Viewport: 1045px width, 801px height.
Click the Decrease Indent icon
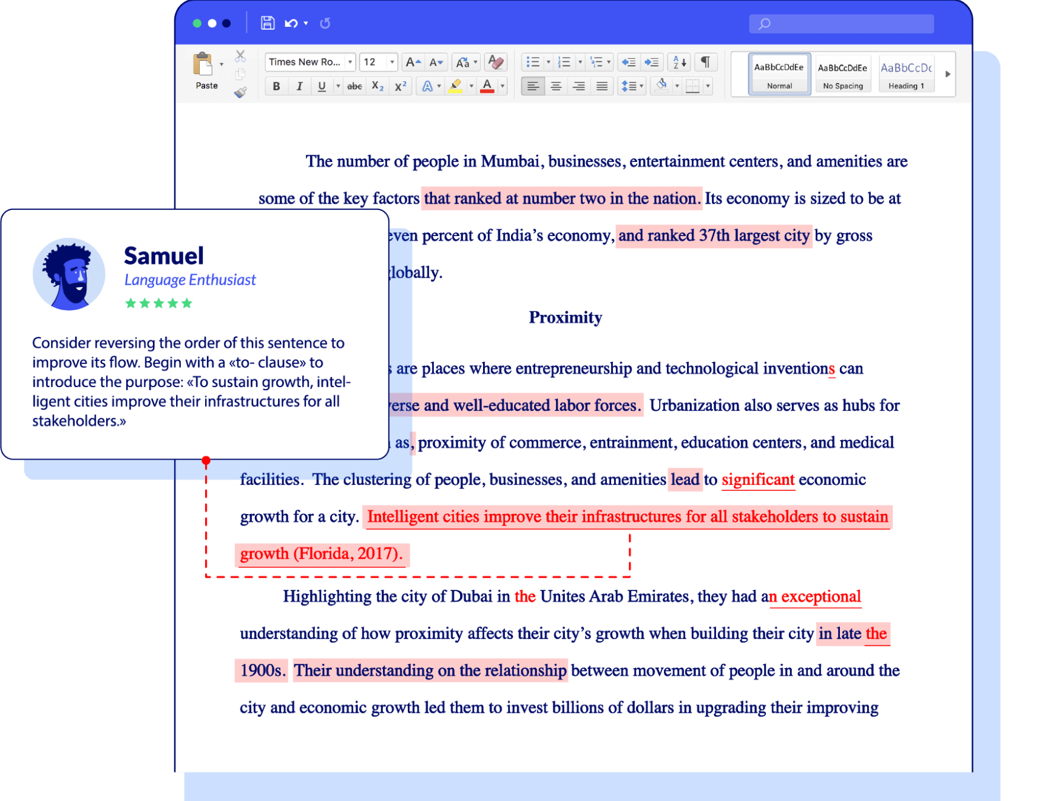tap(629, 62)
